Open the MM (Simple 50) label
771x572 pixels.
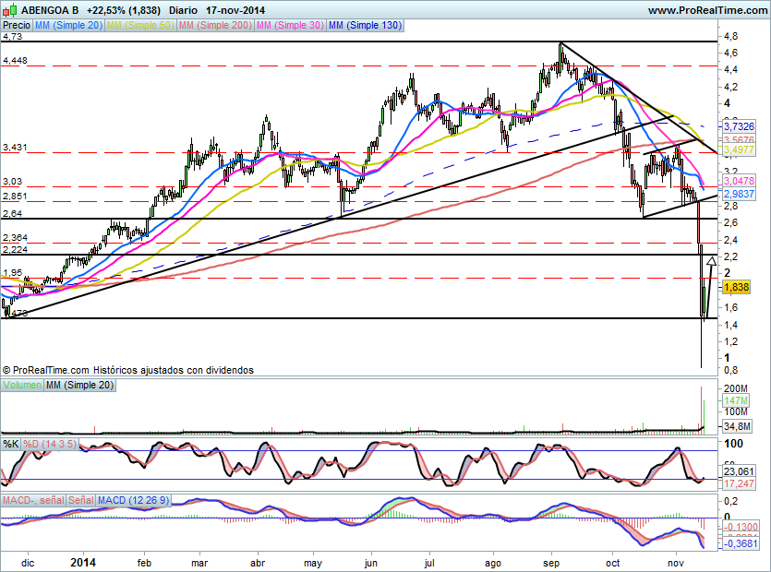[x=140, y=26]
